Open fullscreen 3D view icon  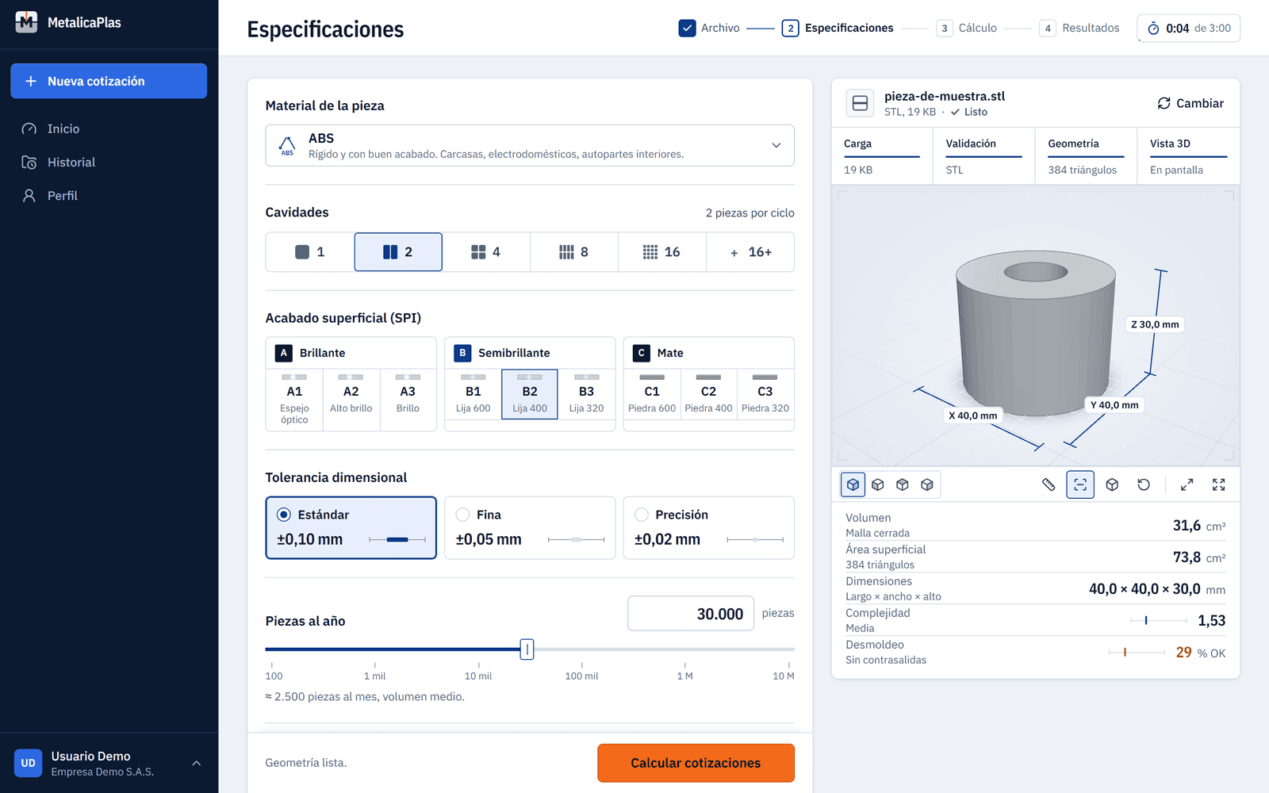coord(1218,485)
